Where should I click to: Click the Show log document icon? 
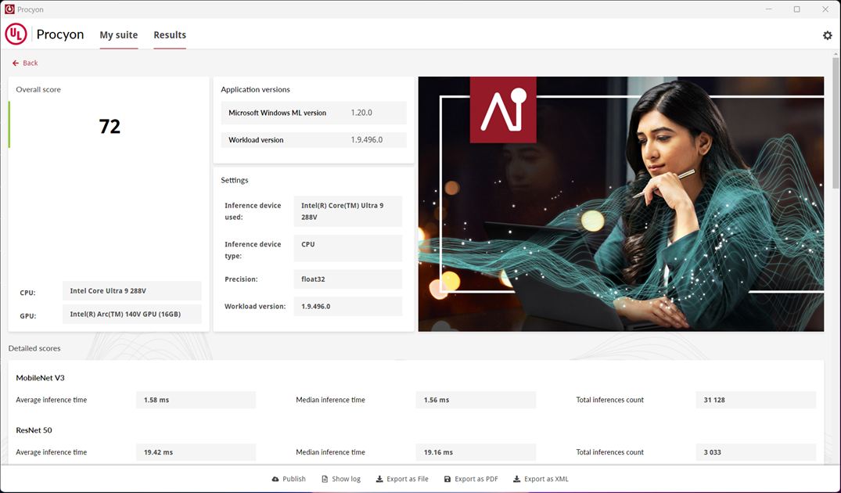[325, 479]
